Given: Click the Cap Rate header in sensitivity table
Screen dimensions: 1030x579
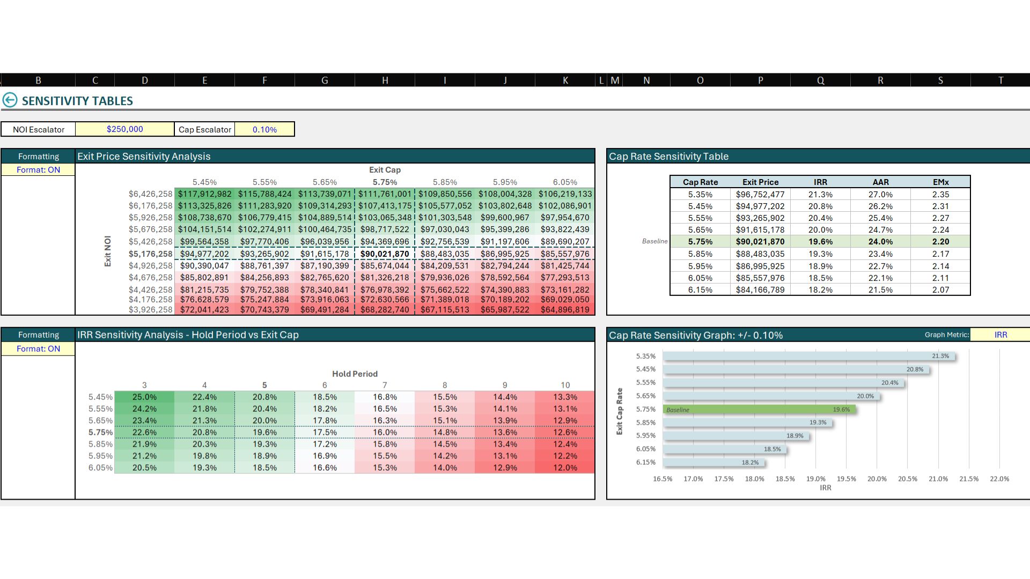Looking at the screenshot, I should [700, 182].
